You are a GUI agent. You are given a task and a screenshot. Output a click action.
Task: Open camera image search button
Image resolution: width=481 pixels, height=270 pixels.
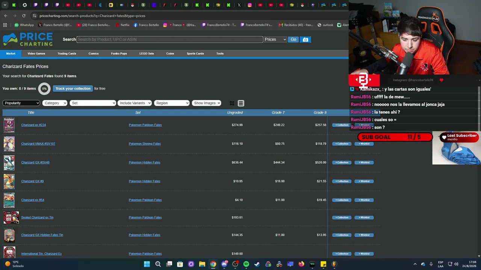[306, 39]
